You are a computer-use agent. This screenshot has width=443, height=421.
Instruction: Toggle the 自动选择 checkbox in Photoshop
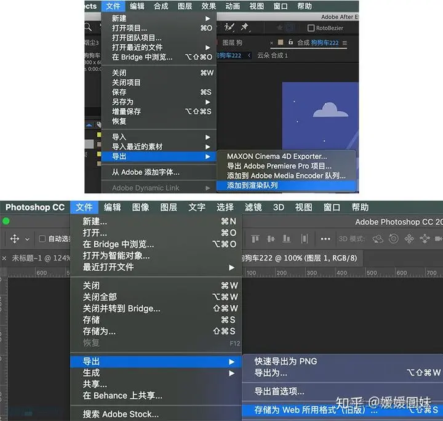pos(42,239)
